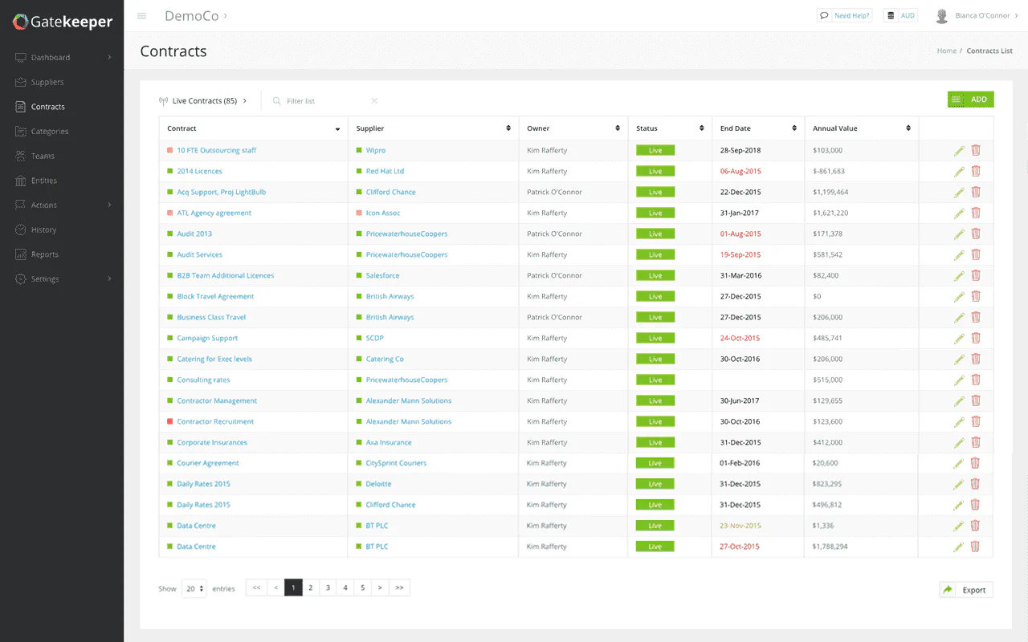Sort table by Owner column
The image size is (1028, 642).
click(573, 128)
